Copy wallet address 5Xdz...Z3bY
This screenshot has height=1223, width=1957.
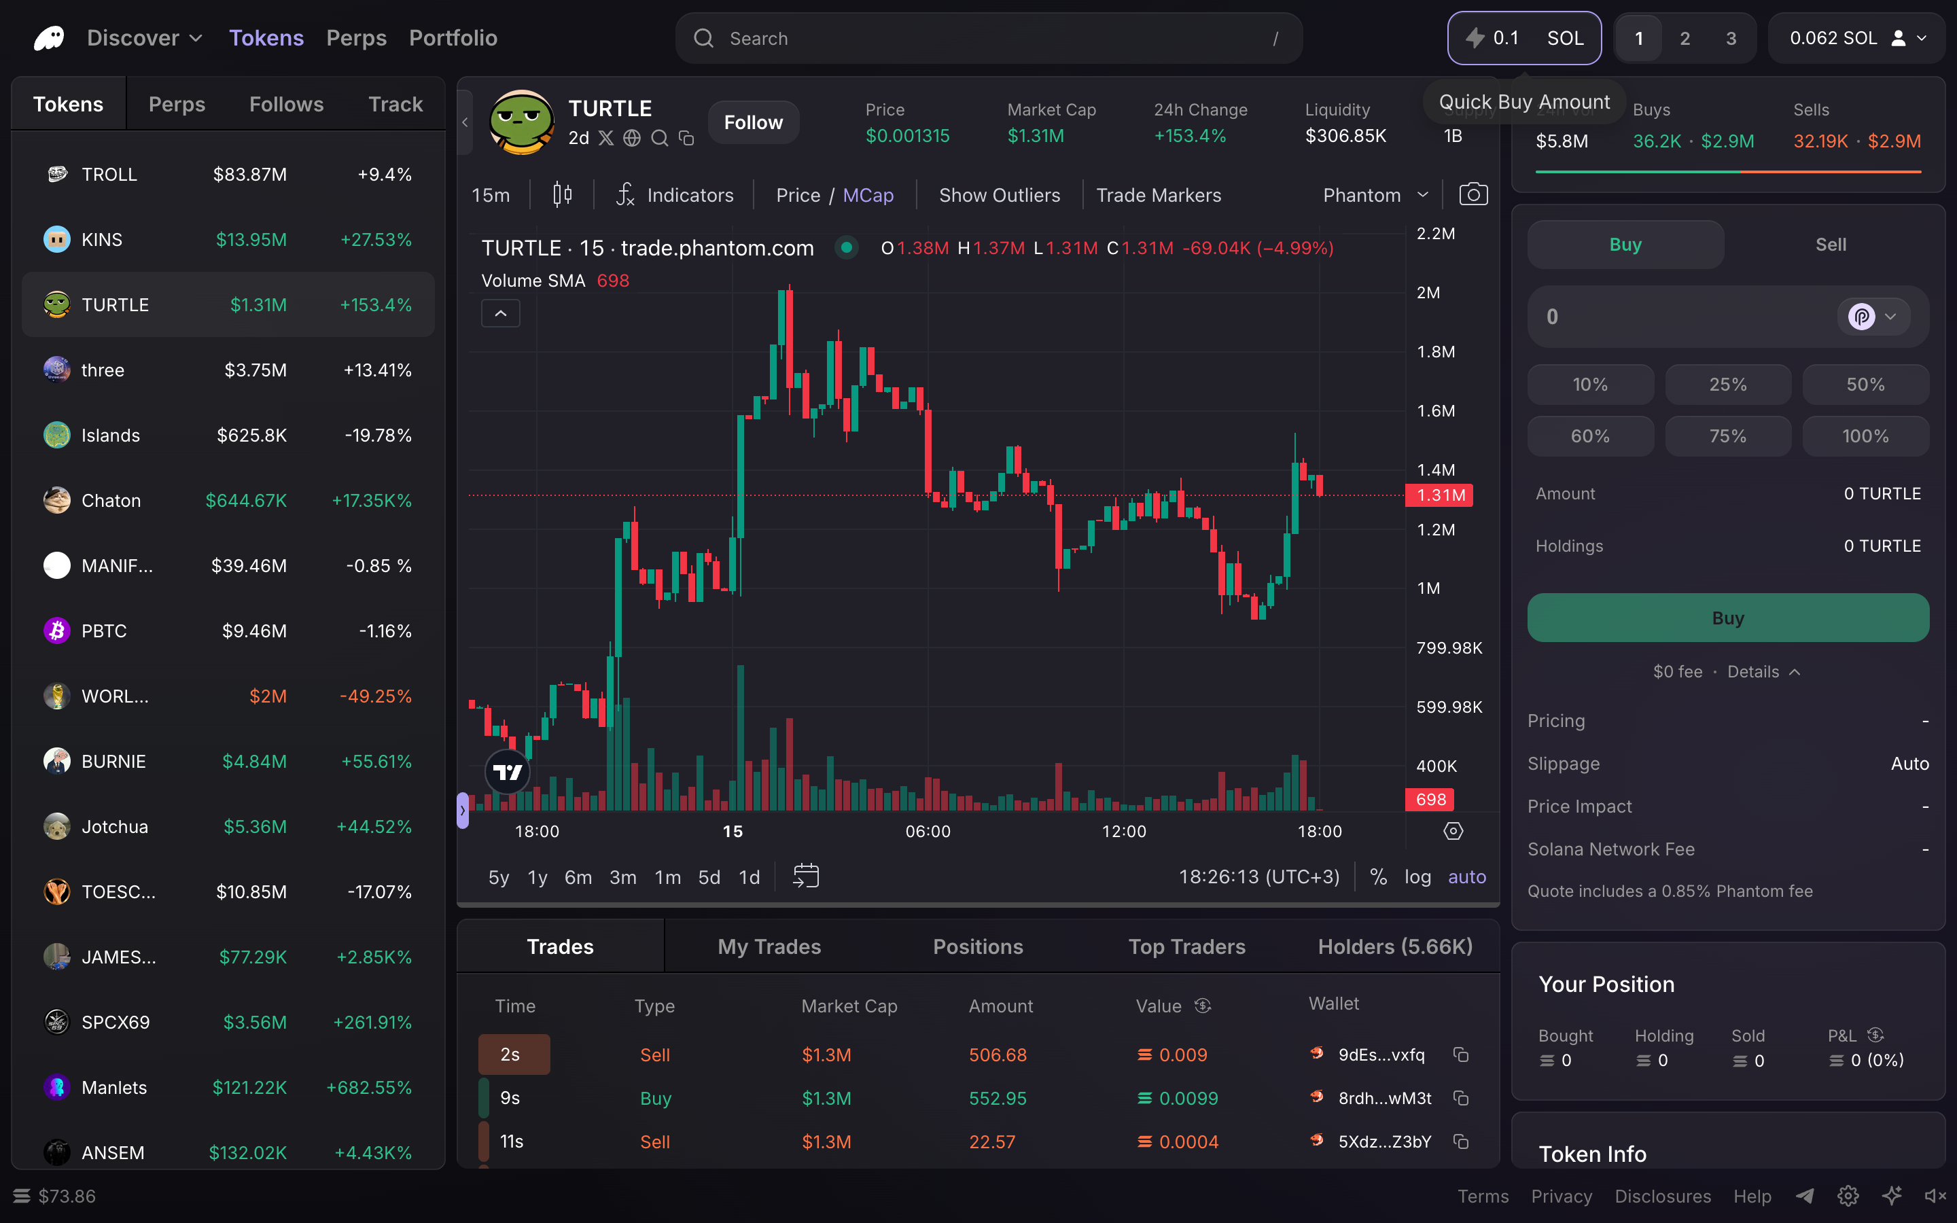coord(1460,1142)
